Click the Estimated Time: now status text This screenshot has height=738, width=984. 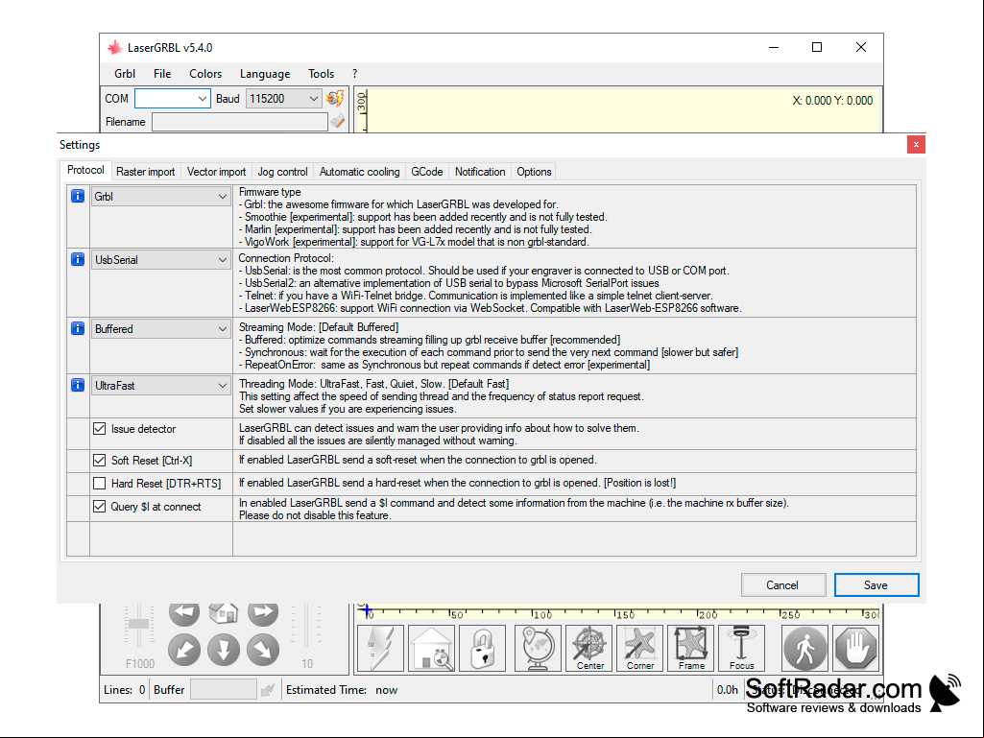[x=342, y=690]
